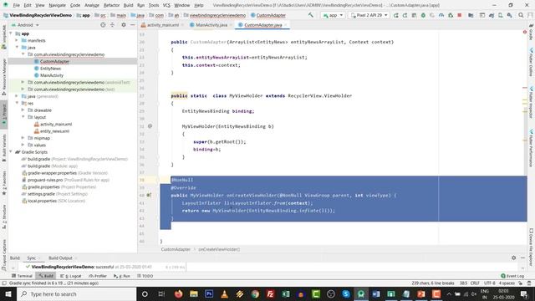The width and height of the screenshot is (535, 301).
Task: Open the Run tool window
Action: [122, 276]
